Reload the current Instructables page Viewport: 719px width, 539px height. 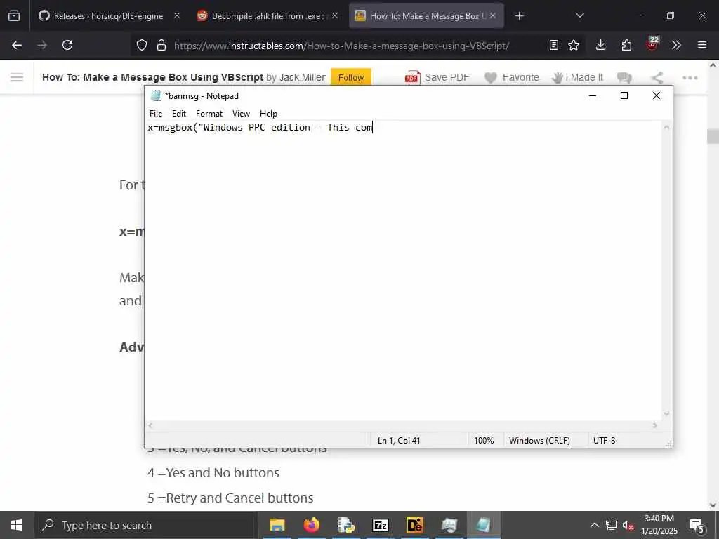click(x=67, y=45)
